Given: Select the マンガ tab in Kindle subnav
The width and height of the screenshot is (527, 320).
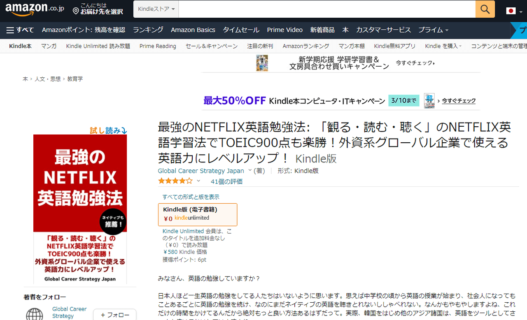Looking at the screenshot, I should tap(49, 46).
